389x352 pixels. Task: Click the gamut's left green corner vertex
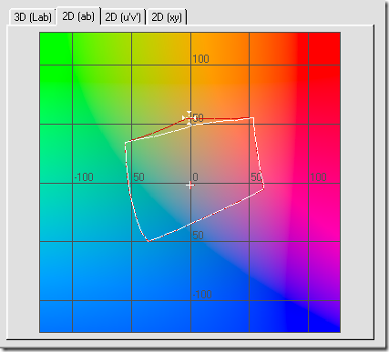click(x=126, y=142)
